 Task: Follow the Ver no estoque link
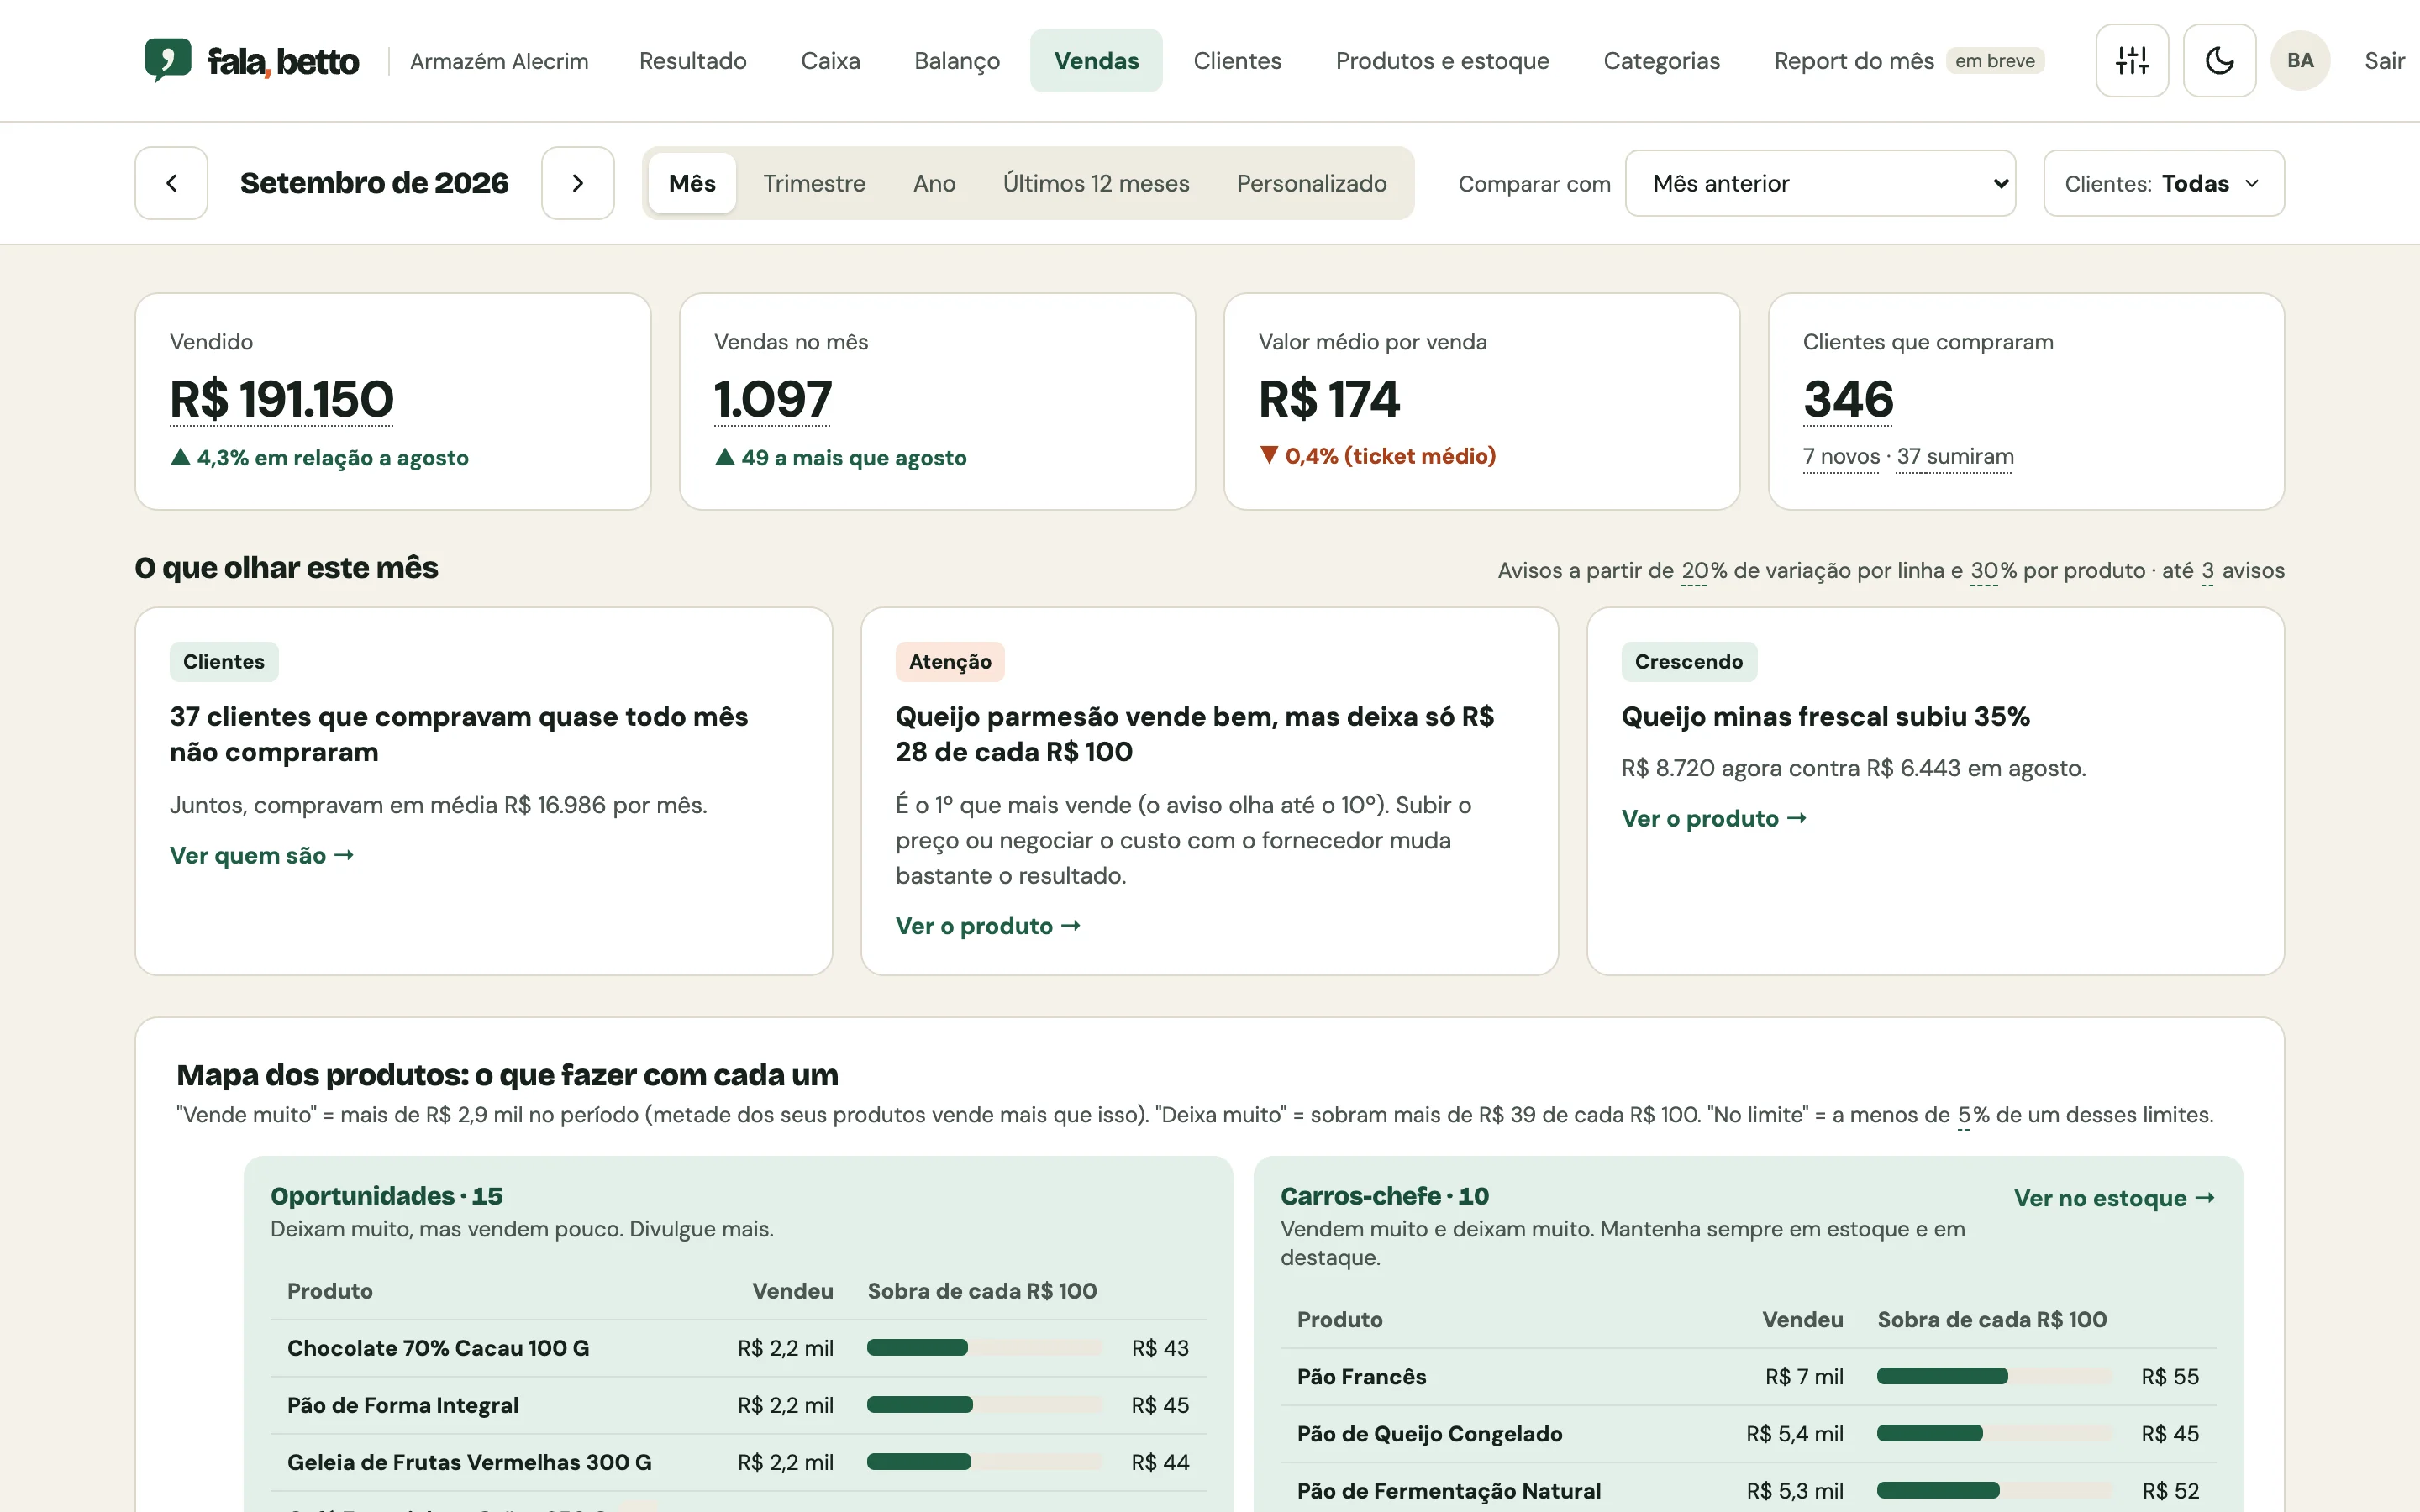[2114, 1198]
